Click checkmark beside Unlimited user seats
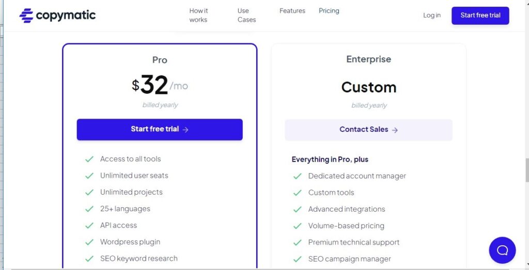The height and width of the screenshot is (270, 529). click(x=89, y=176)
